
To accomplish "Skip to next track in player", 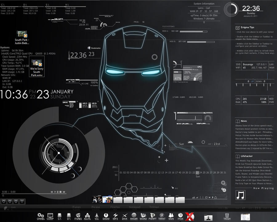I will 64,192.
